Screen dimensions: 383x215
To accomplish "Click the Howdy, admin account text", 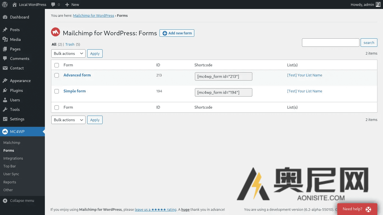I will pos(362,4).
